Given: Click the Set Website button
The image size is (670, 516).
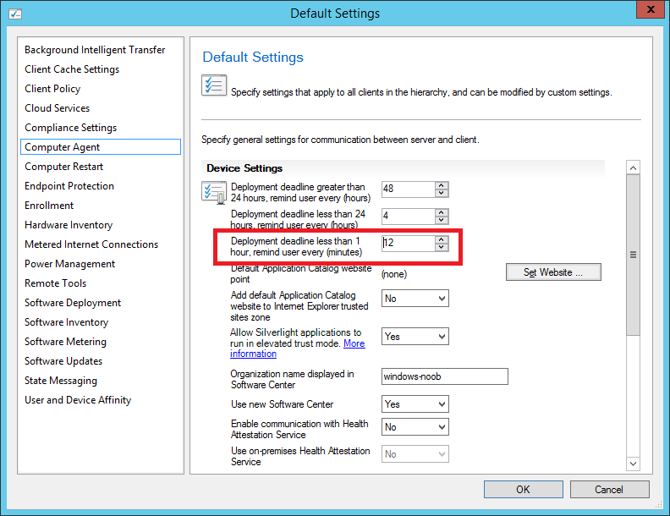Looking at the screenshot, I should coord(553,272).
